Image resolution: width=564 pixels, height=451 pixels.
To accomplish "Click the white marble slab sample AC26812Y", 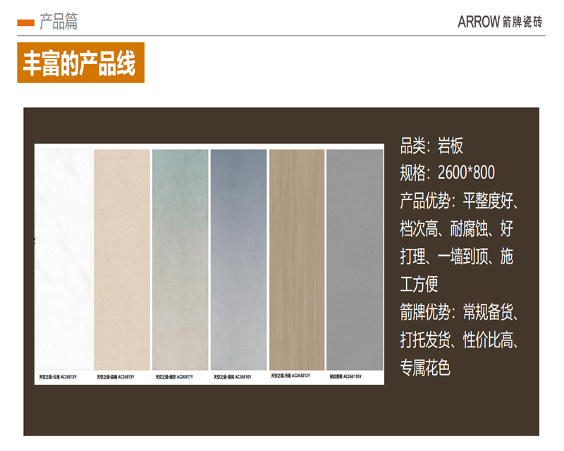I will point(63,259).
